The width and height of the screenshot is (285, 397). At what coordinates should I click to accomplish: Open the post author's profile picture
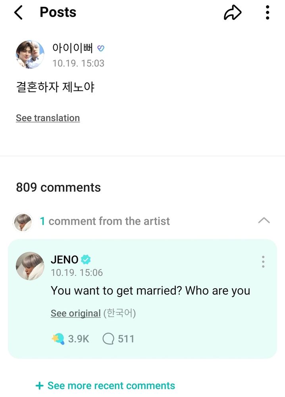tap(30, 54)
